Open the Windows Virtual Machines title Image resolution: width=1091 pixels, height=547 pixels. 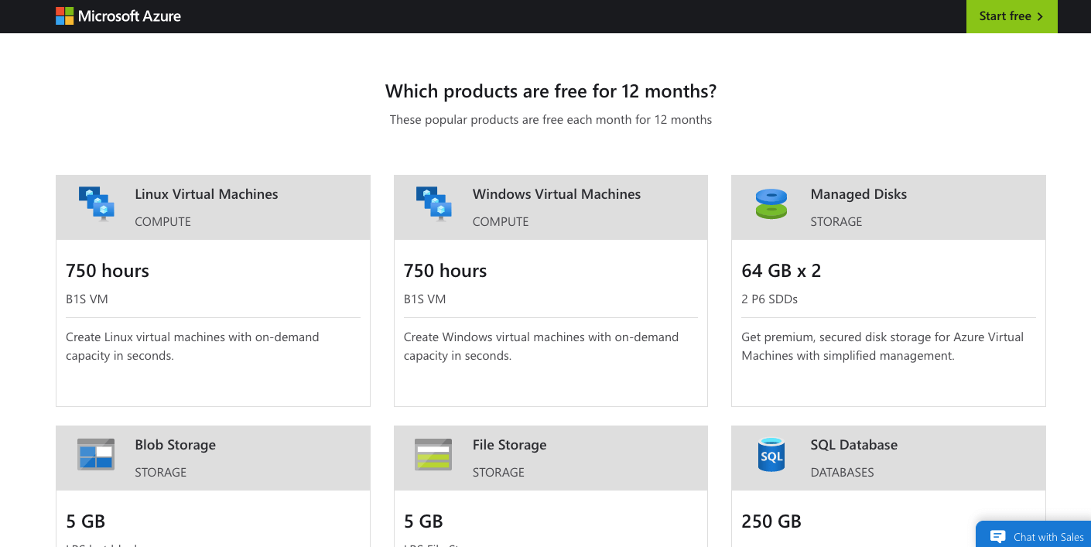click(x=557, y=194)
